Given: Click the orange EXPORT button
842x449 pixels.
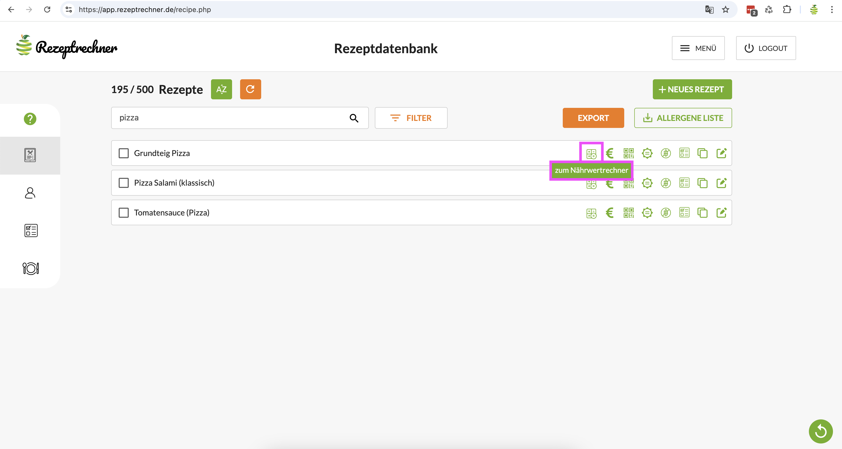Looking at the screenshot, I should click(593, 118).
